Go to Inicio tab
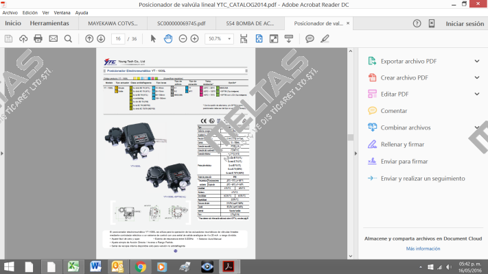488x274 pixels. point(13,23)
